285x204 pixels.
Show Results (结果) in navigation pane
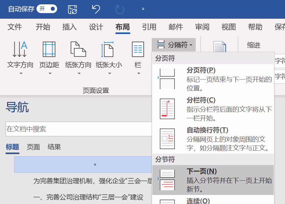coord(54,147)
